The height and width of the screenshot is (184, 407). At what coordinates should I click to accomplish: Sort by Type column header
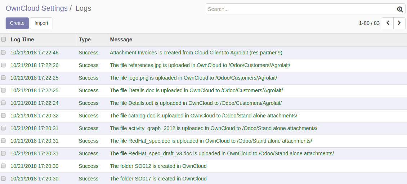coord(85,40)
